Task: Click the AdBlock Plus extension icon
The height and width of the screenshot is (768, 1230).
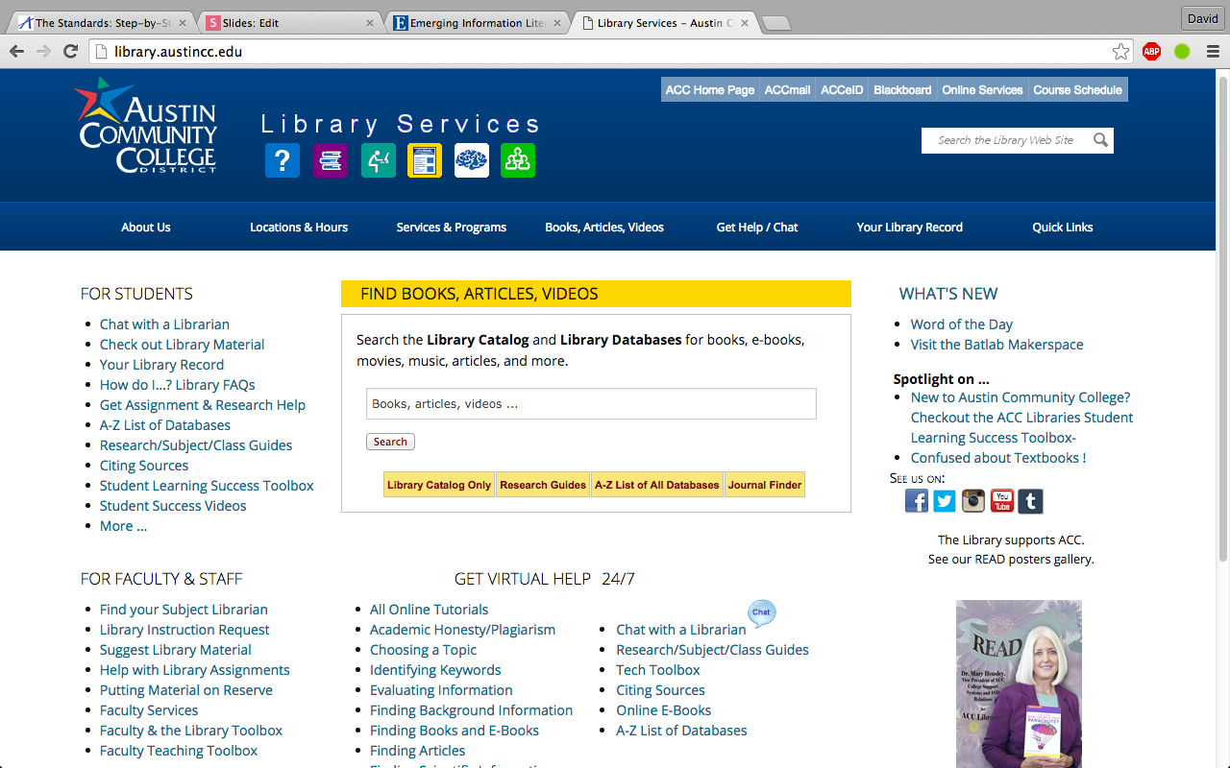Action: point(1151,52)
